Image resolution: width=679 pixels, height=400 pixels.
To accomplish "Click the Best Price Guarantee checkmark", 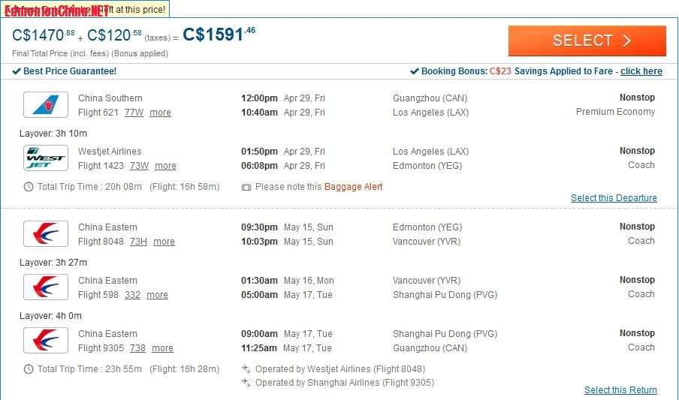I will coord(17,71).
